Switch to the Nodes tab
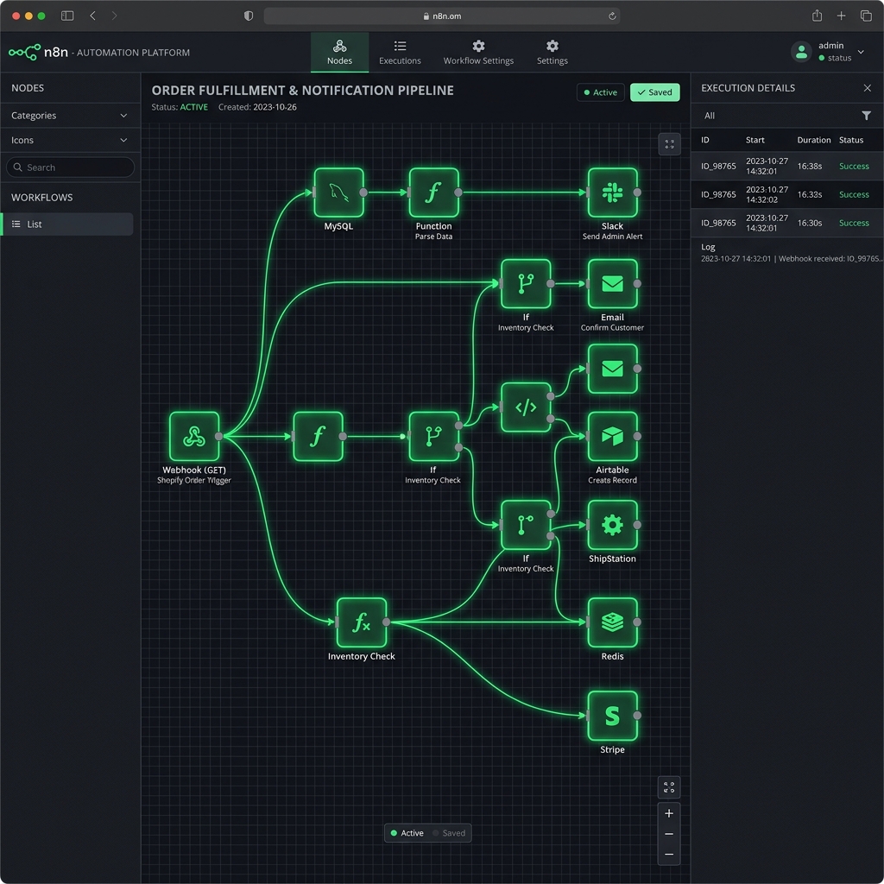This screenshot has height=884, width=884. click(x=339, y=53)
